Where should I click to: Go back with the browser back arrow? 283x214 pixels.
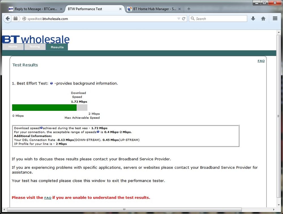8,19
